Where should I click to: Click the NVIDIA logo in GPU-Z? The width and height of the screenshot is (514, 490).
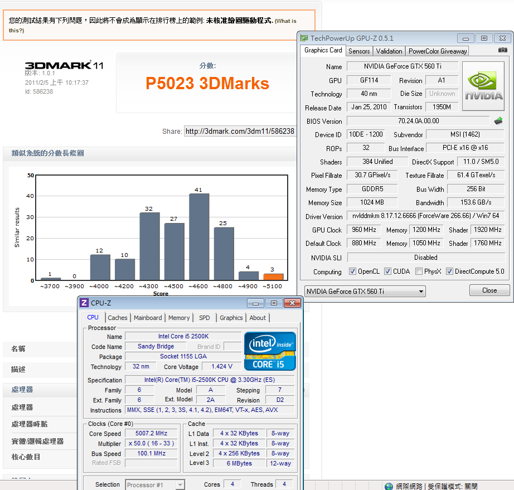click(483, 86)
